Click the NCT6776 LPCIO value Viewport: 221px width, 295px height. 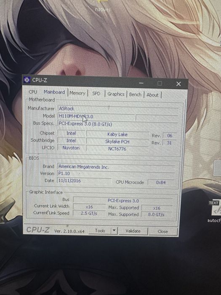point(117,149)
